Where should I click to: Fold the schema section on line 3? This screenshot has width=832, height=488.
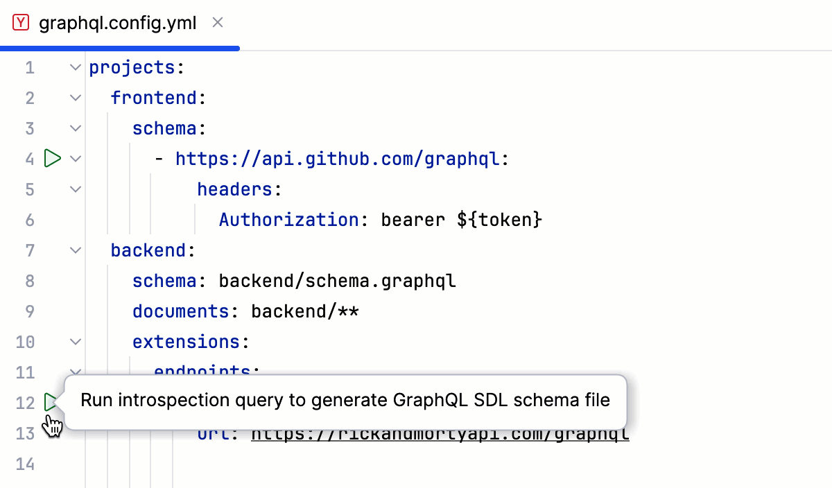coord(75,128)
